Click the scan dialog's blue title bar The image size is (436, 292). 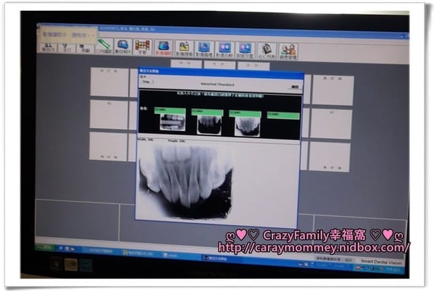pyautogui.click(x=221, y=74)
